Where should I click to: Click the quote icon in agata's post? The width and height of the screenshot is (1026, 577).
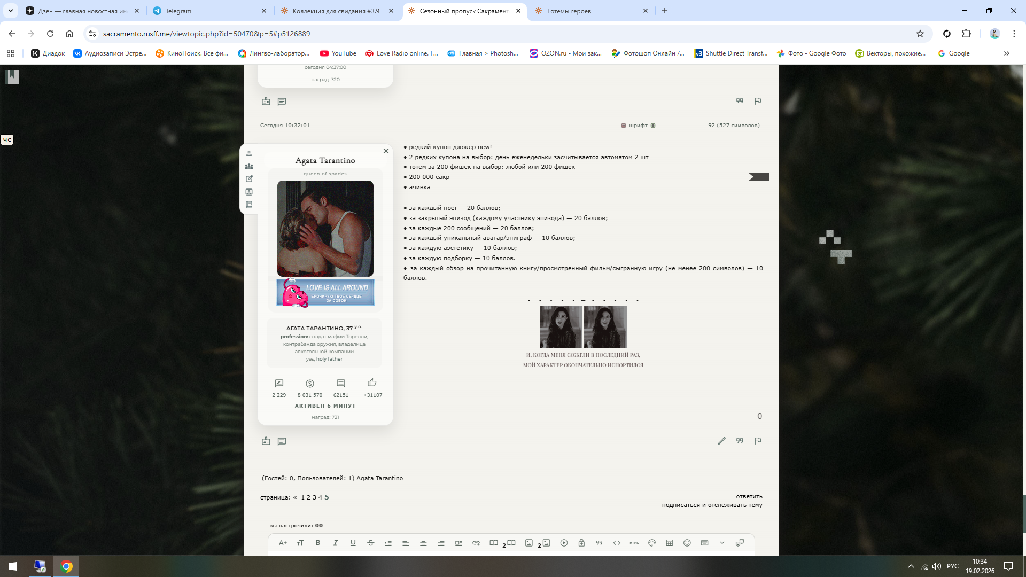[x=740, y=441]
